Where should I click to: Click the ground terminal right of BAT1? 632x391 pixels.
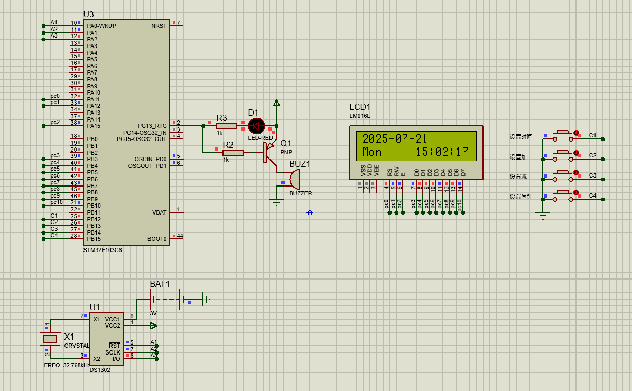click(x=207, y=299)
